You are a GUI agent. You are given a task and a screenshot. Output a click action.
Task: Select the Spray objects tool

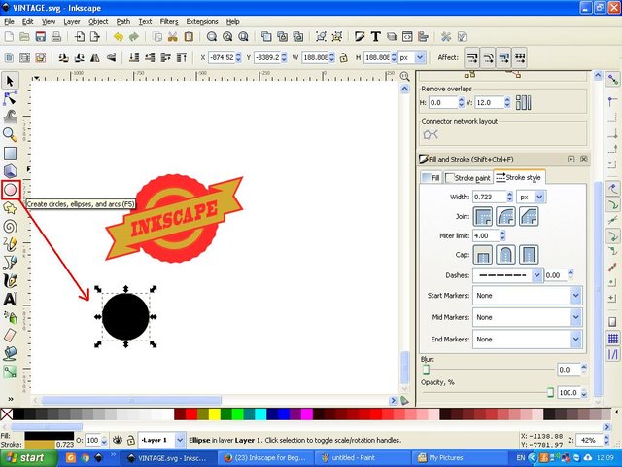[10, 317]
